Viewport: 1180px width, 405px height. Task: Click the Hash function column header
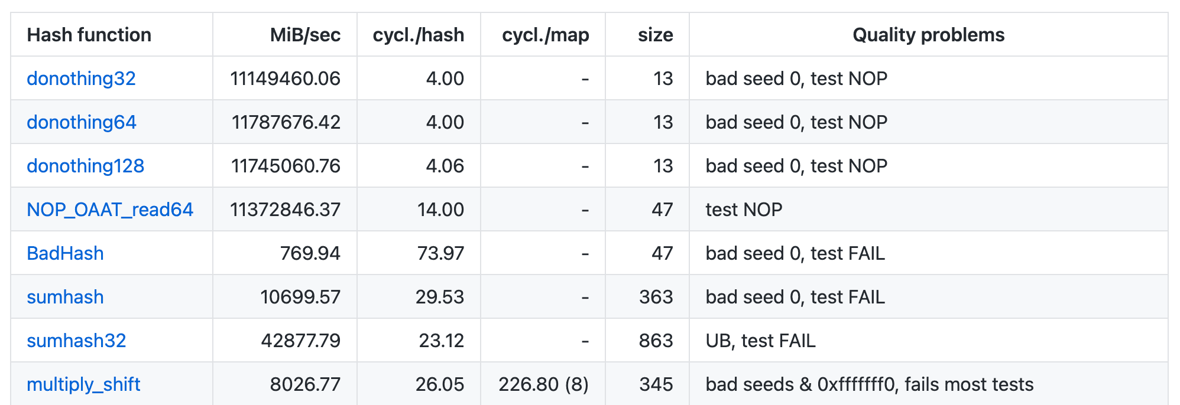pyautogui.click(x=89, y=35)
